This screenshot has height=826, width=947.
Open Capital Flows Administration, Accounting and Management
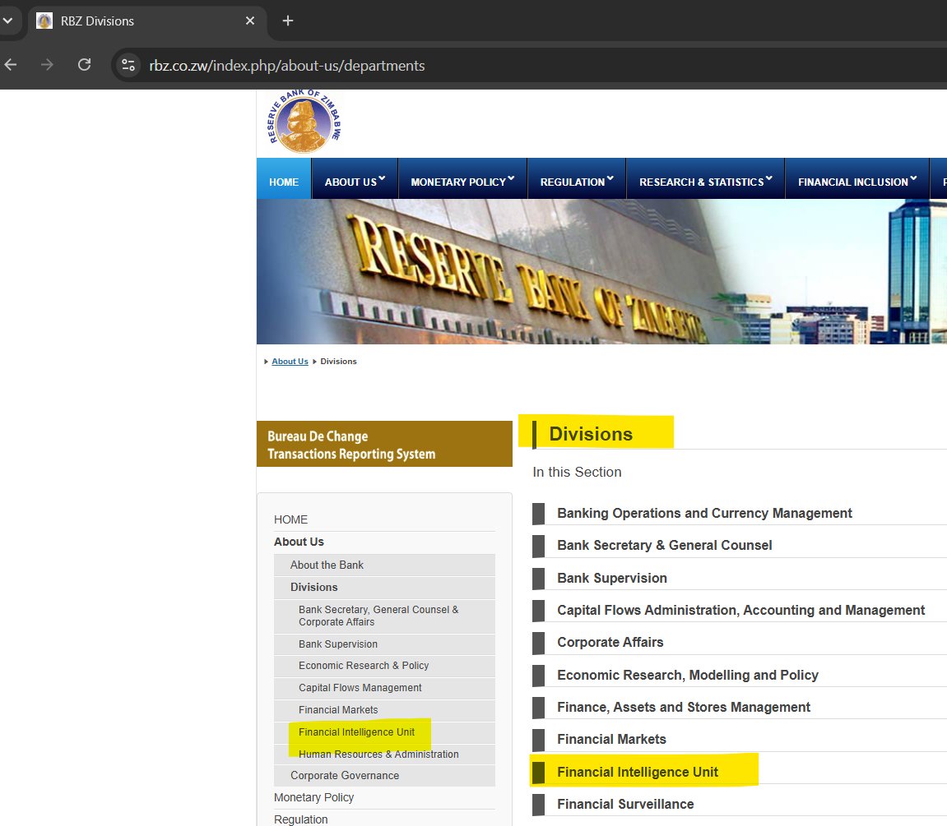pyautogui.click(x=740, y=610)
